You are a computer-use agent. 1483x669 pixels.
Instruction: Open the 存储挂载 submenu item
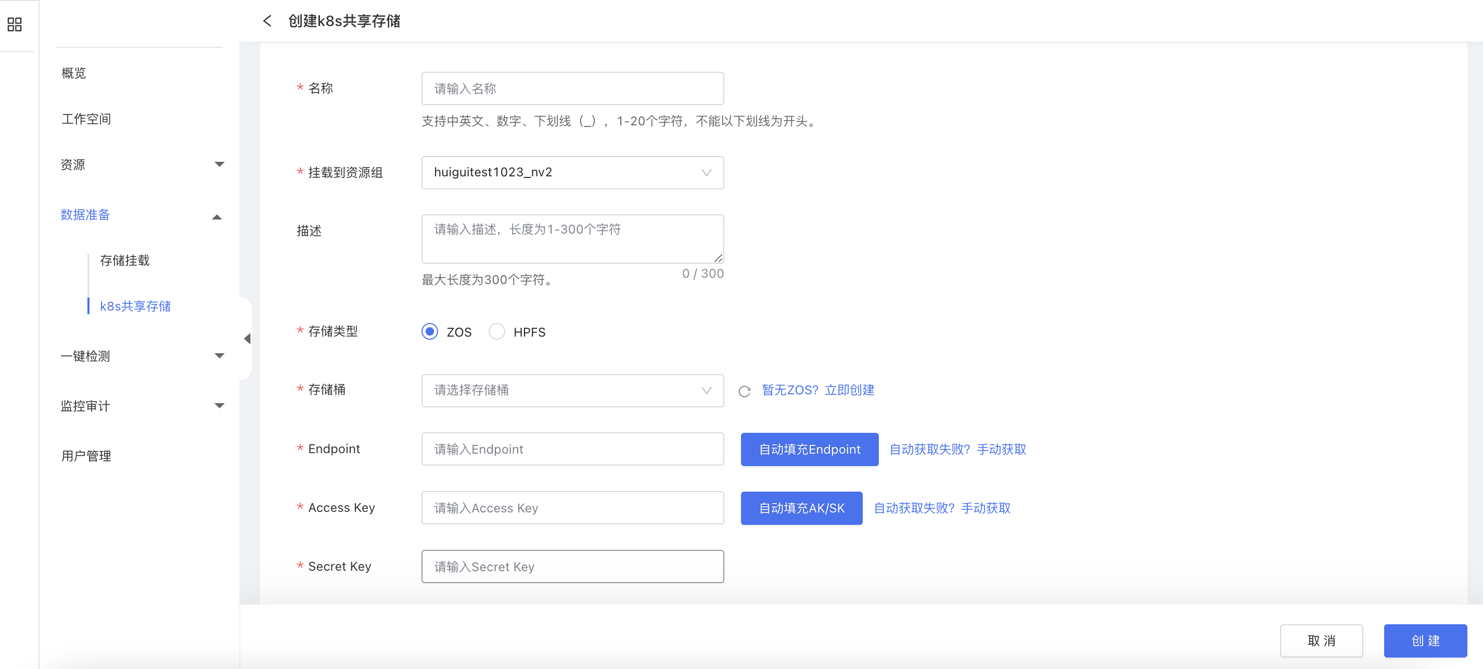(x=124, y=260)
